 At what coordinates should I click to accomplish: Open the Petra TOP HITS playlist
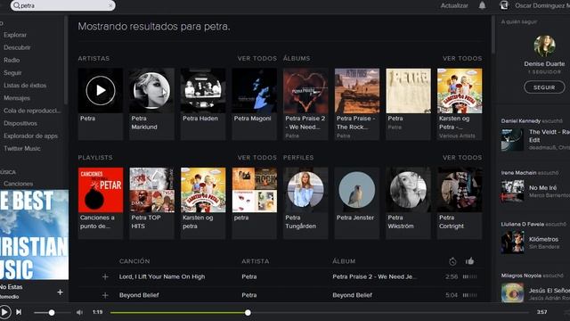pos(151,190)
